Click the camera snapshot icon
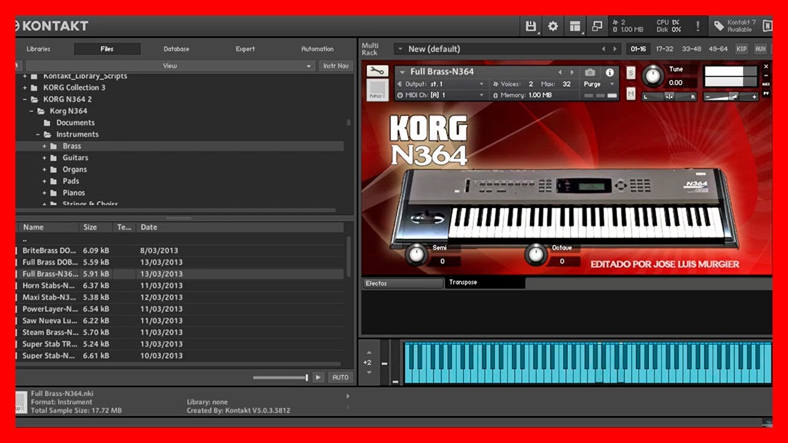788x443 pixels. (x=590, y=72)
